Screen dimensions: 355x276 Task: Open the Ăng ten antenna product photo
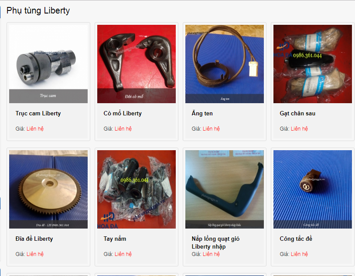click(x=224, y=64)
